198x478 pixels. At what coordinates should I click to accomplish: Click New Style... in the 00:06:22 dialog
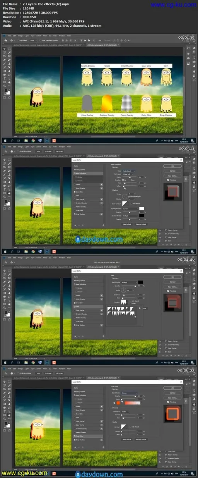172,397
